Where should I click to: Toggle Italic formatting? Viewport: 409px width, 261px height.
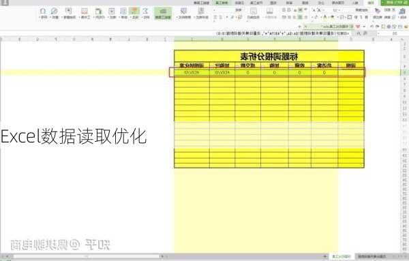tap(361, 17)
